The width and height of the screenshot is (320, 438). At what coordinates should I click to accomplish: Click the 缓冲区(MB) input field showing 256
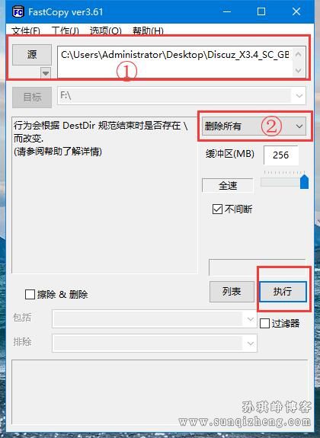click(281, 155)
